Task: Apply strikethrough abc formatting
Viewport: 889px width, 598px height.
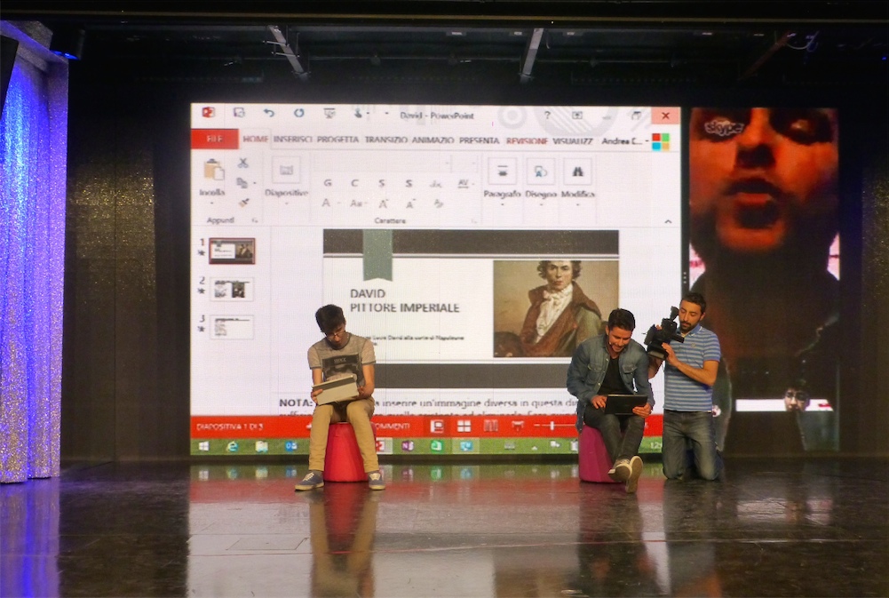Action: coord(435,184)
